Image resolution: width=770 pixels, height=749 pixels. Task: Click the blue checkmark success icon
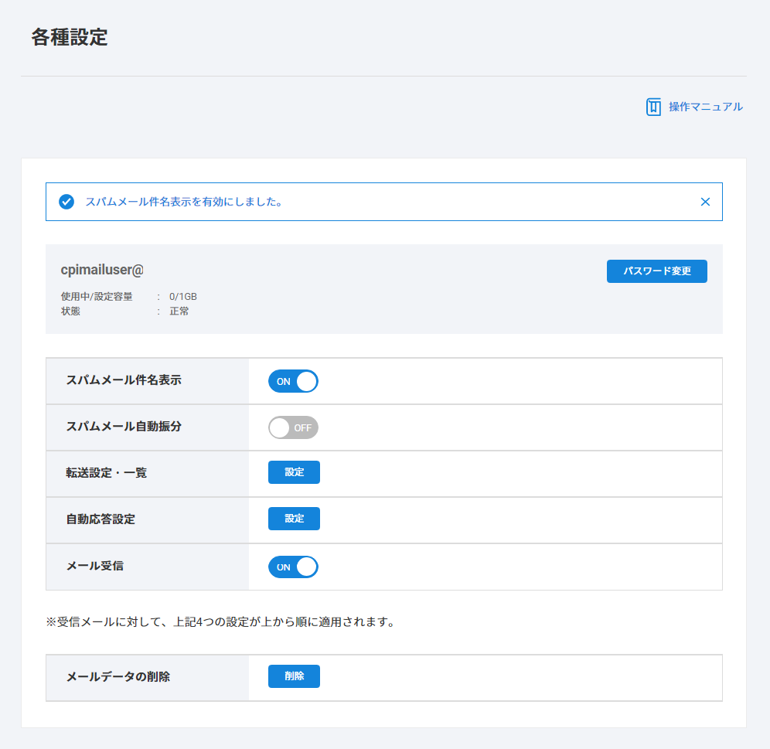click(66, 202)
